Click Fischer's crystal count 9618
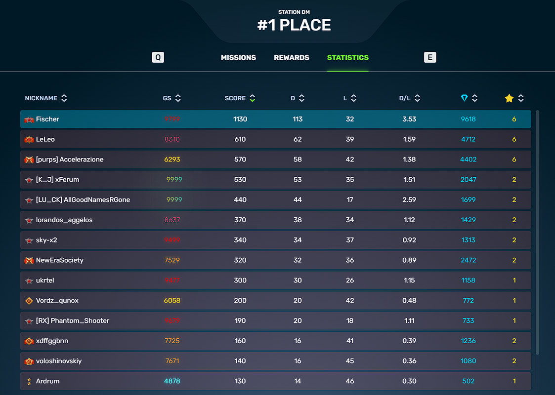 (469, 119)
